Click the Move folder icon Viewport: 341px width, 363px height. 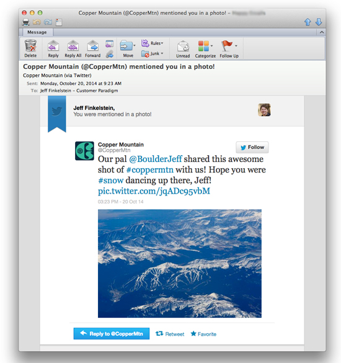point(126,45)
